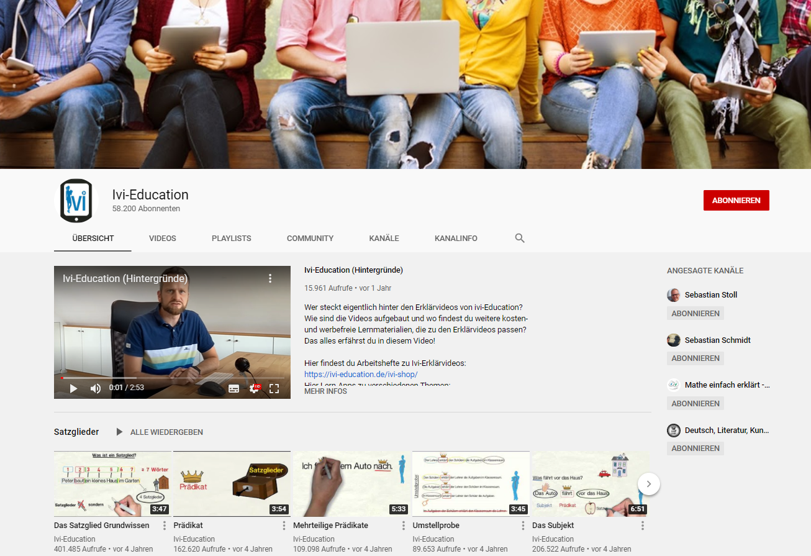811x556 pixels.
Task: Open the KANALINFO tab
Action: pyautogui.click(x=456, y=238)
